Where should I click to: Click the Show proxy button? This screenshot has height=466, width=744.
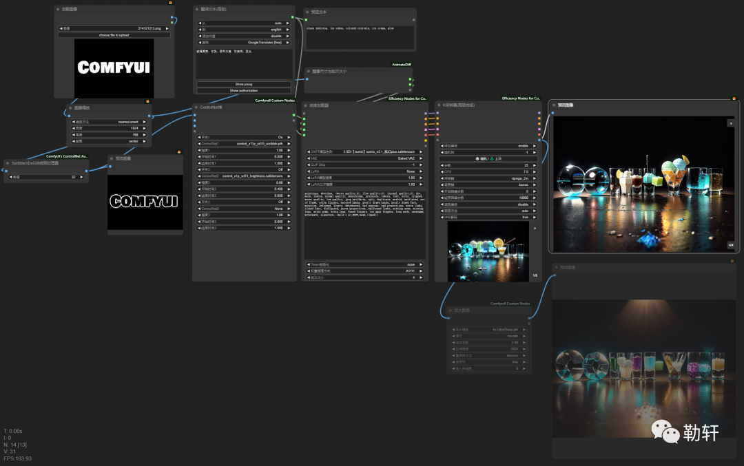coord(244,84)
